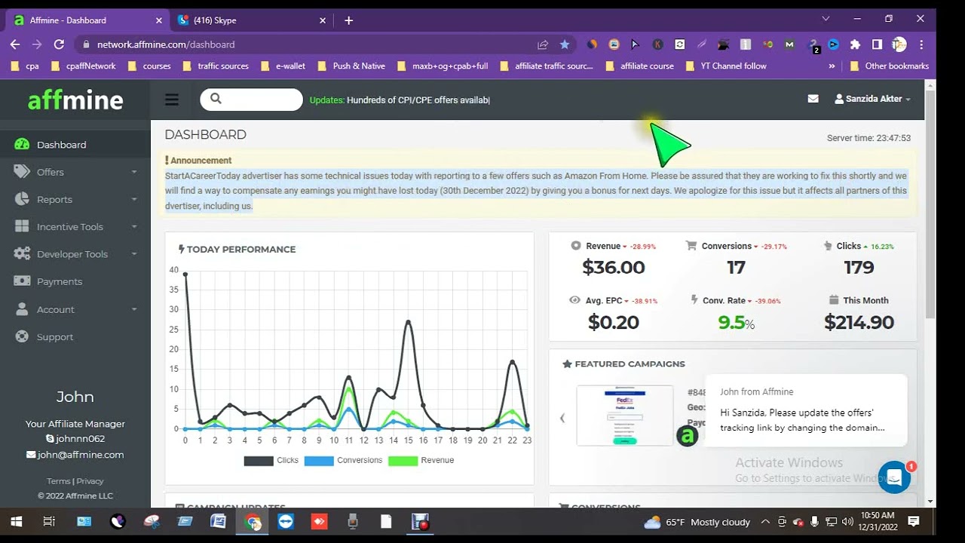Reload the current page

(59, 44)
